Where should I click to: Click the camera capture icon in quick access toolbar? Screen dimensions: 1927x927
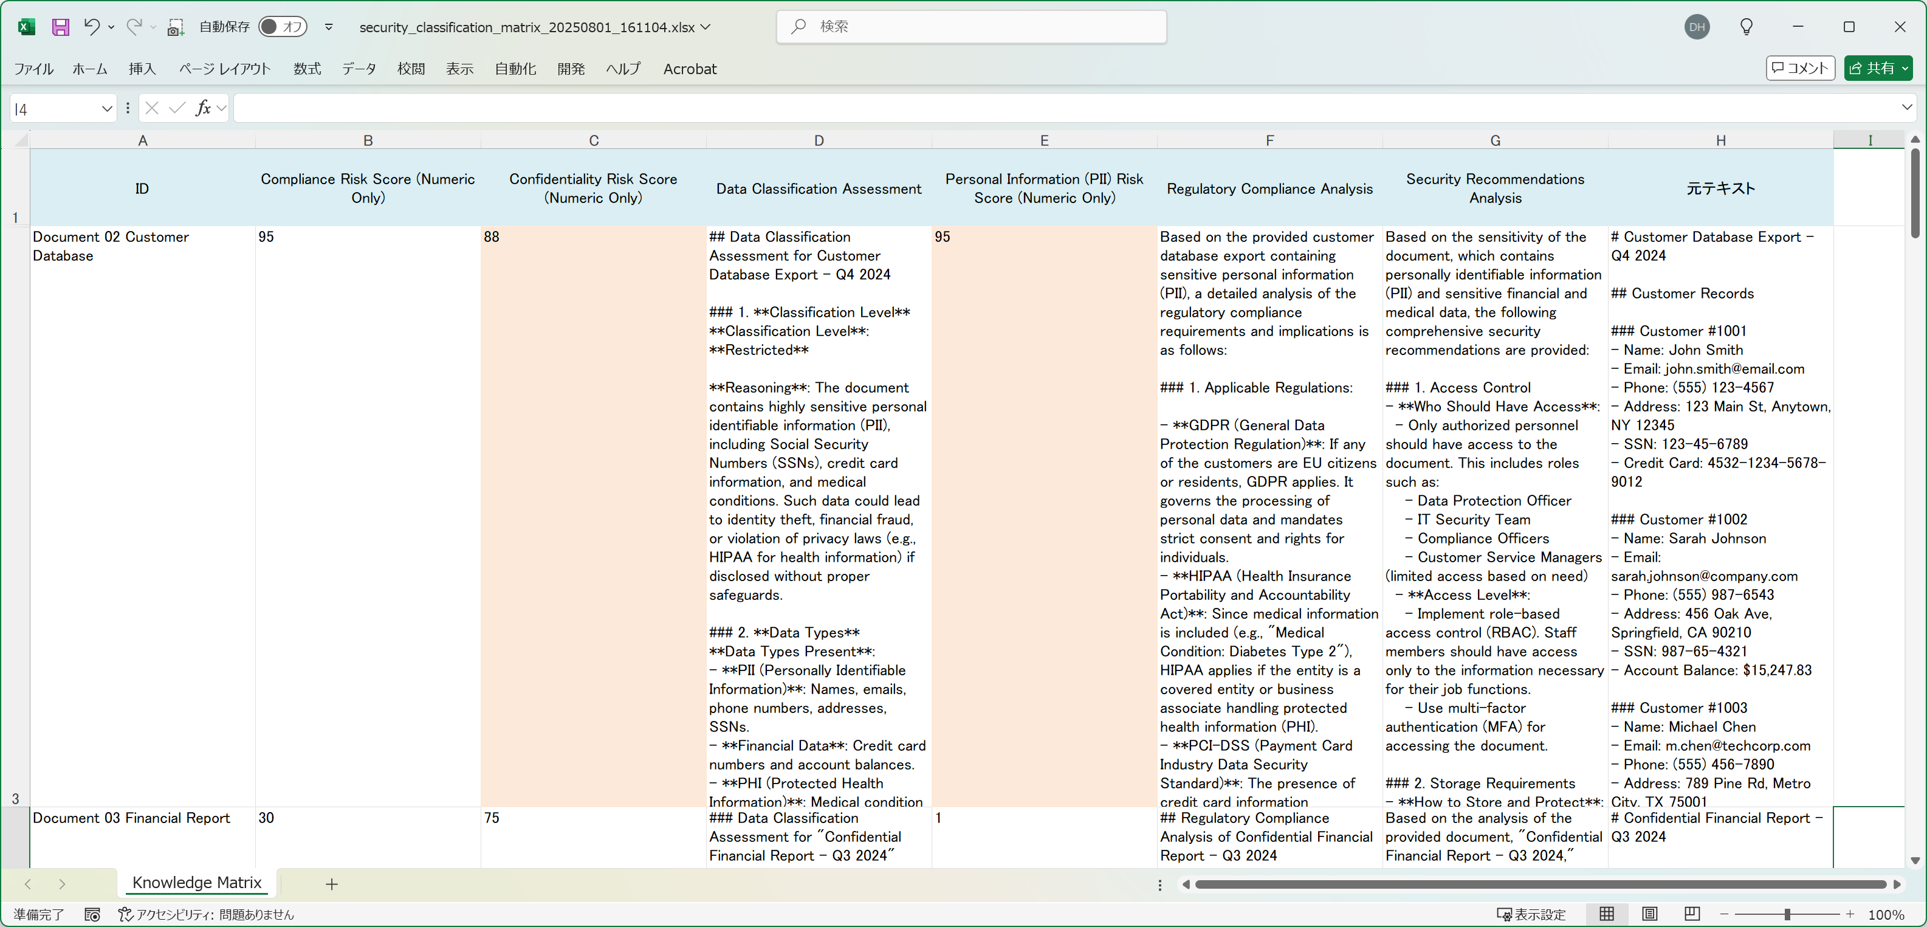pyautogui.click(x=176, y=27)
